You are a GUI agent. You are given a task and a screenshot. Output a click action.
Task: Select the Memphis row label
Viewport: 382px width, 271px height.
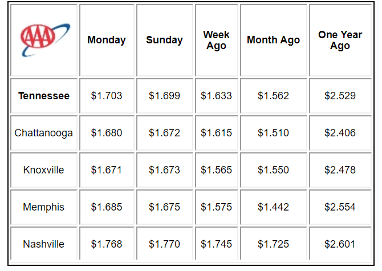click(x=43, y=207)
